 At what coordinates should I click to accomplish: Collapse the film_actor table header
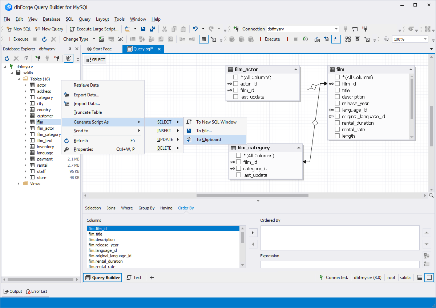tap(296, 69)
